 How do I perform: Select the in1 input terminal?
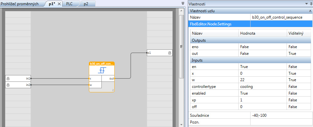18,79
